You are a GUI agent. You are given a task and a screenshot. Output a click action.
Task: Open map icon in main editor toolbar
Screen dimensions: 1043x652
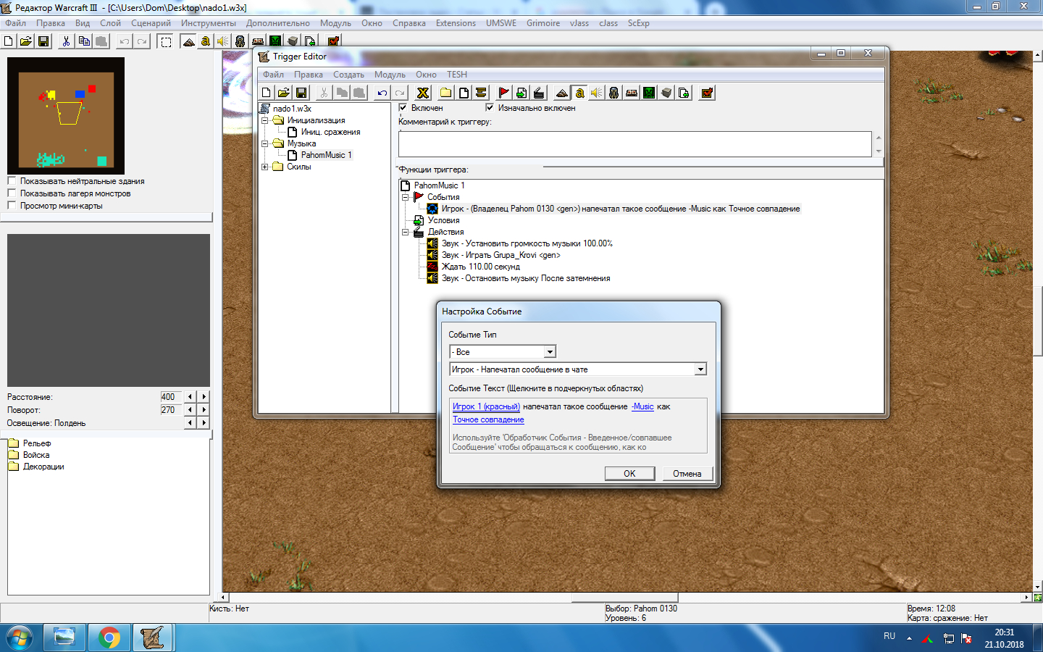pos(26,41)
